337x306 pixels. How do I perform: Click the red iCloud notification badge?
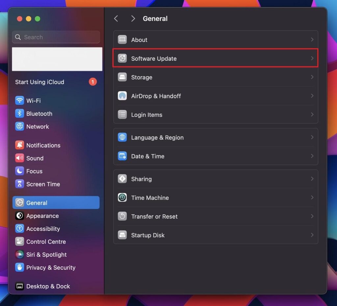pyautogui.click(x=92, y=82)
